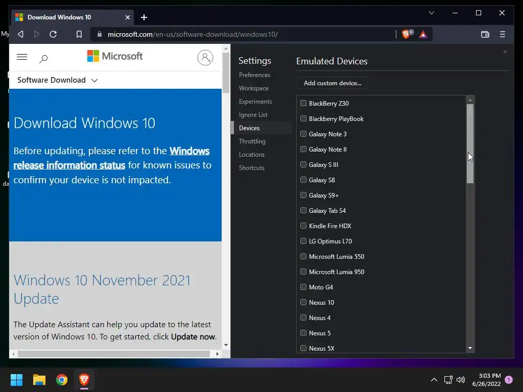Viewport: 523px width, 392px height.
Task: Open the volume tray icon
Action: tap(461, 380)
